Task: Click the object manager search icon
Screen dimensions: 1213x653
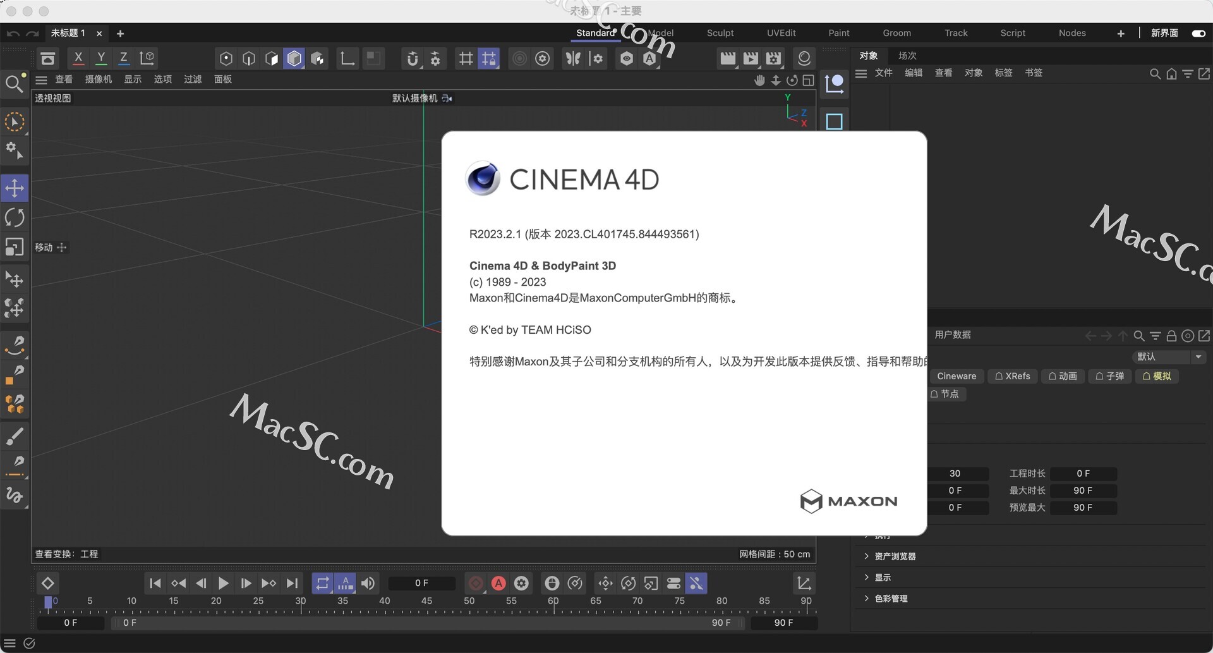Action: coord(1155,74)
